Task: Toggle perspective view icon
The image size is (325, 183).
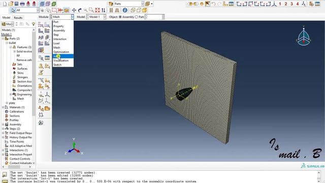Action: click(x=117, y=10)
